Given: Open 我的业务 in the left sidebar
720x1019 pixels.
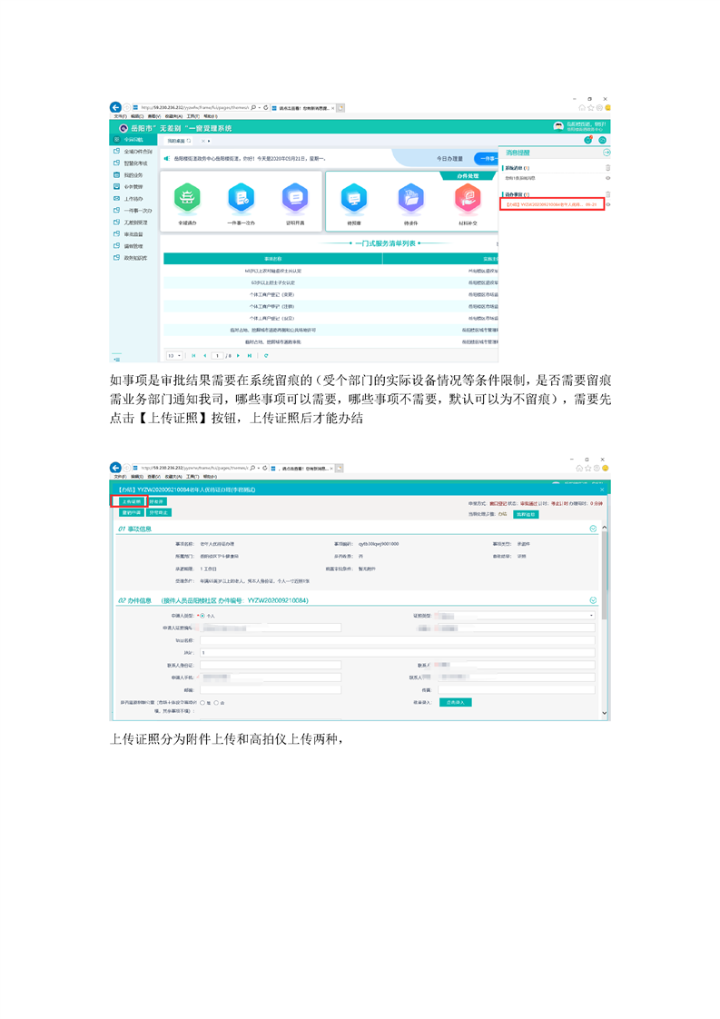Looking at the screenshot, I should point(133,174).
